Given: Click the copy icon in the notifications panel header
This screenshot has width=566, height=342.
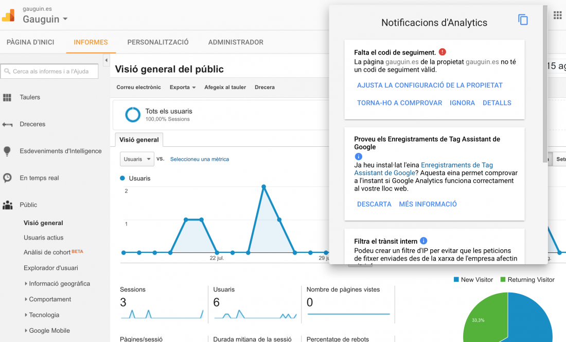Looking at the screenshot, I should point(523,20).
